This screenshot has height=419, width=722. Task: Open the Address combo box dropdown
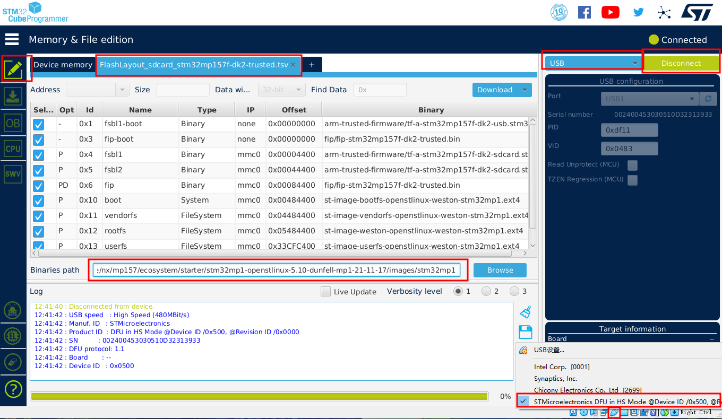tap(123, 90)
